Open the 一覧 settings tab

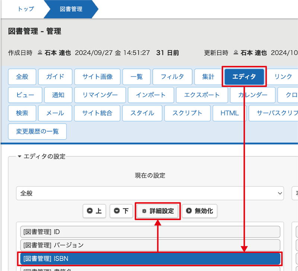pos(136,77)
